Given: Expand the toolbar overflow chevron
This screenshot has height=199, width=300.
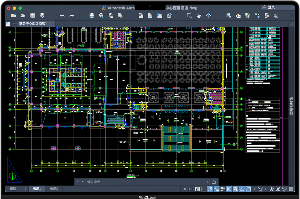Looking at the screenshot, I should tap(291, 16).
